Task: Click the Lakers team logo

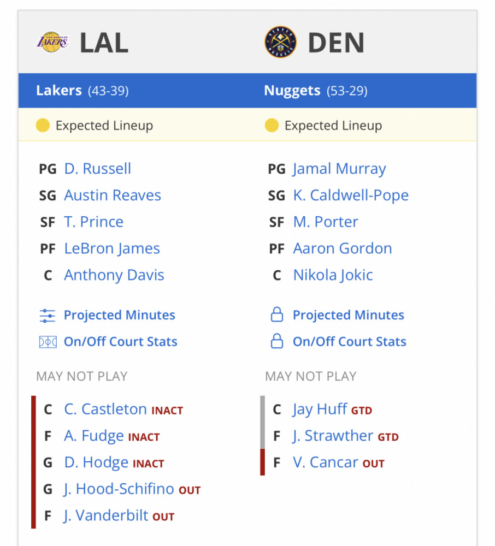Action: tap(52, 42)
